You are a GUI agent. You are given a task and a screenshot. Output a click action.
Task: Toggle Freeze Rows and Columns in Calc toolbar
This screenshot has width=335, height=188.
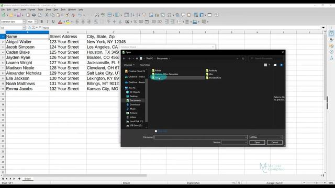202,15
